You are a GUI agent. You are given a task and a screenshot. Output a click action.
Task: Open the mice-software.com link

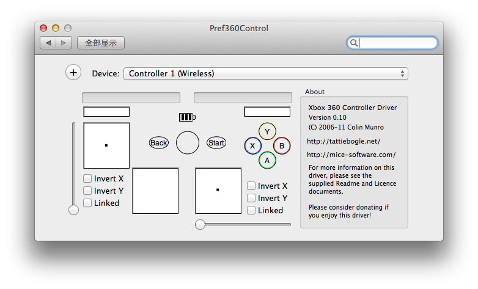click(351, 155)
